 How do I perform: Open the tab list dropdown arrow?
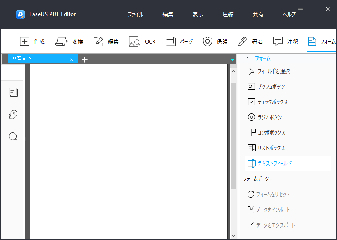[x=232, y=60]
